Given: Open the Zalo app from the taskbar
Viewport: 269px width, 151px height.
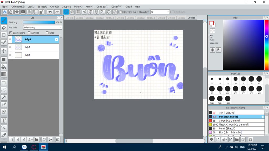Looking at the screenshot, I should coord(24,147).
